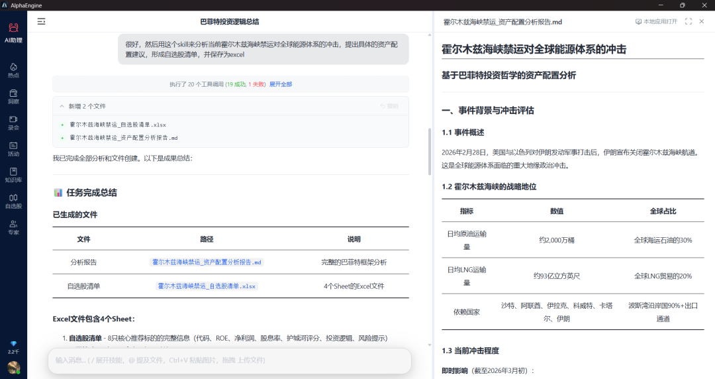
Task: Open 自选股清单.xlsx in the new files list
Action: click(x=118, y=125)
